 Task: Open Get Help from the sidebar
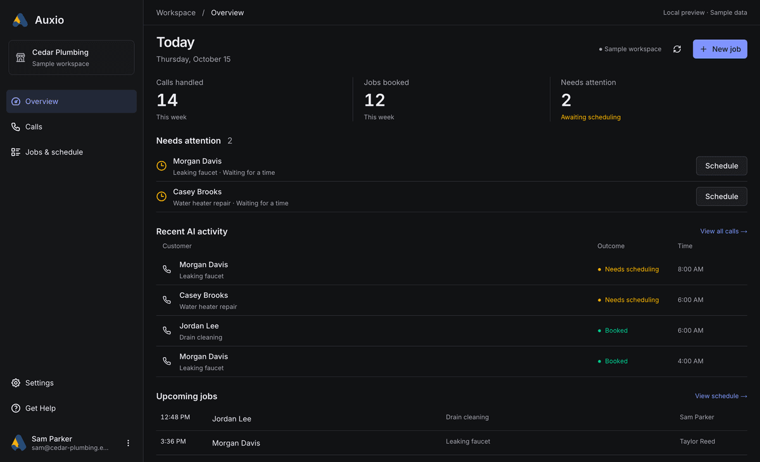(x=72, y=408)
